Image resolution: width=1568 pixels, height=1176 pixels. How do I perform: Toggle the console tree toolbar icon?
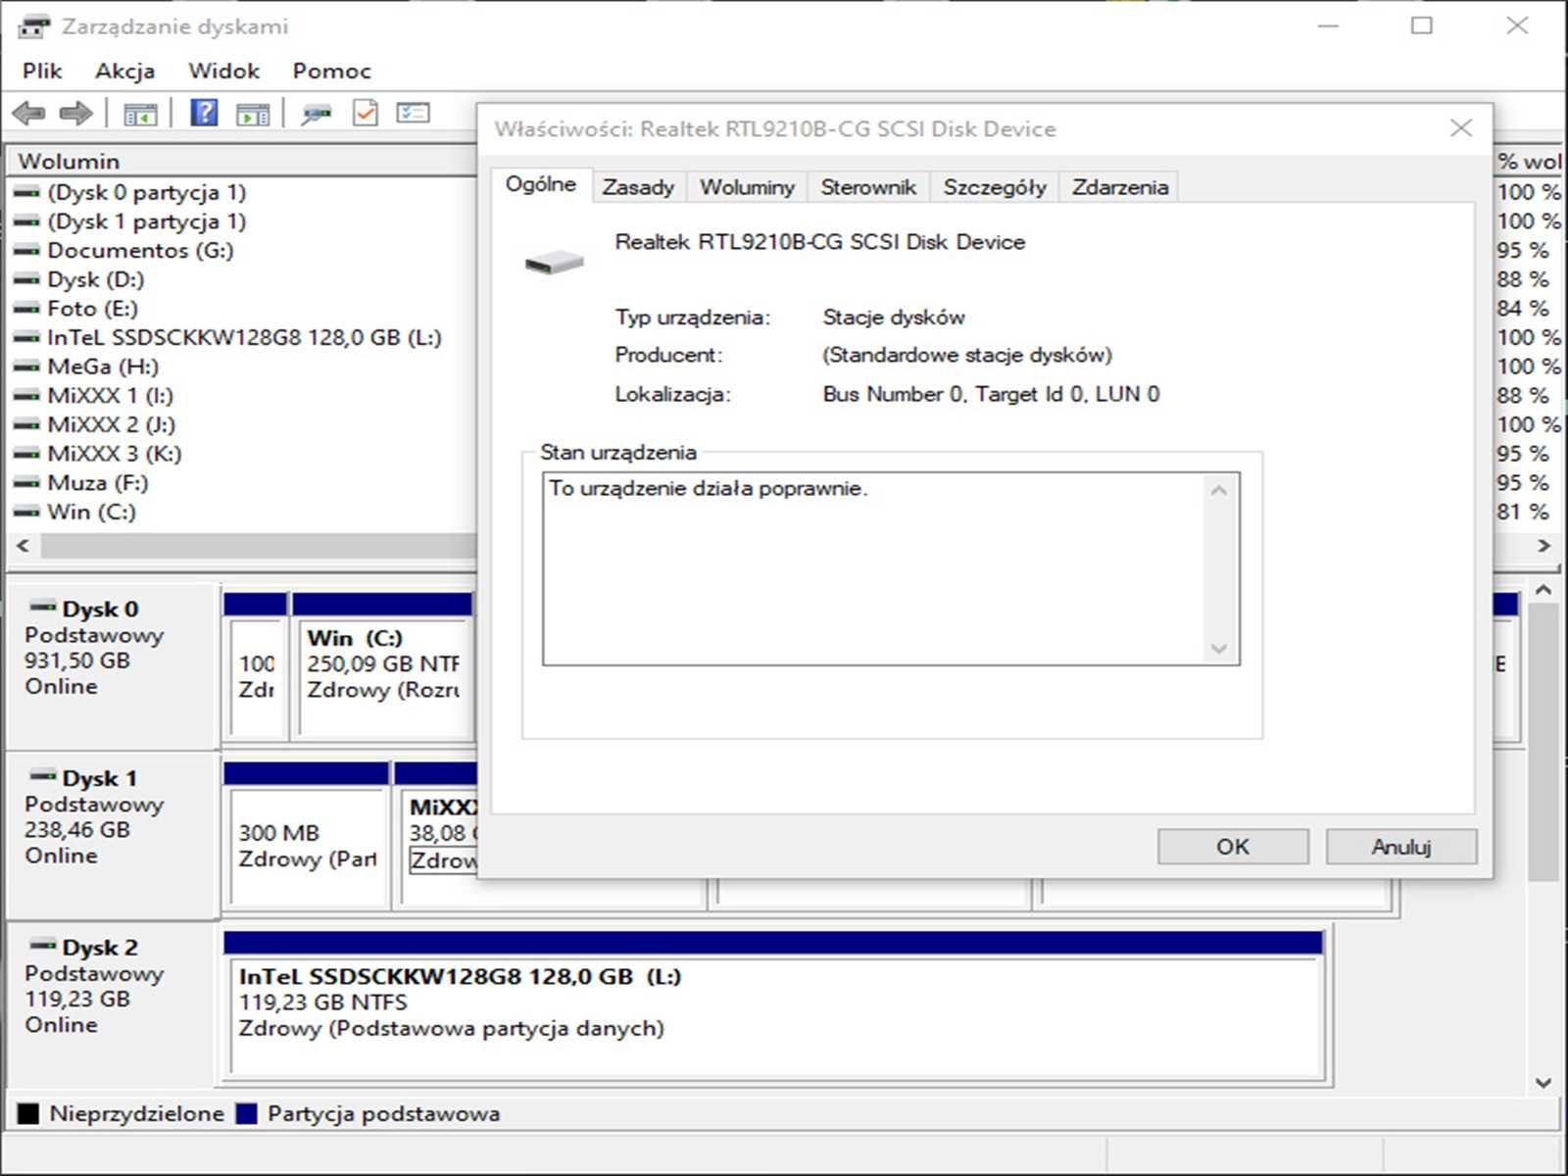(x=140, y=114)
